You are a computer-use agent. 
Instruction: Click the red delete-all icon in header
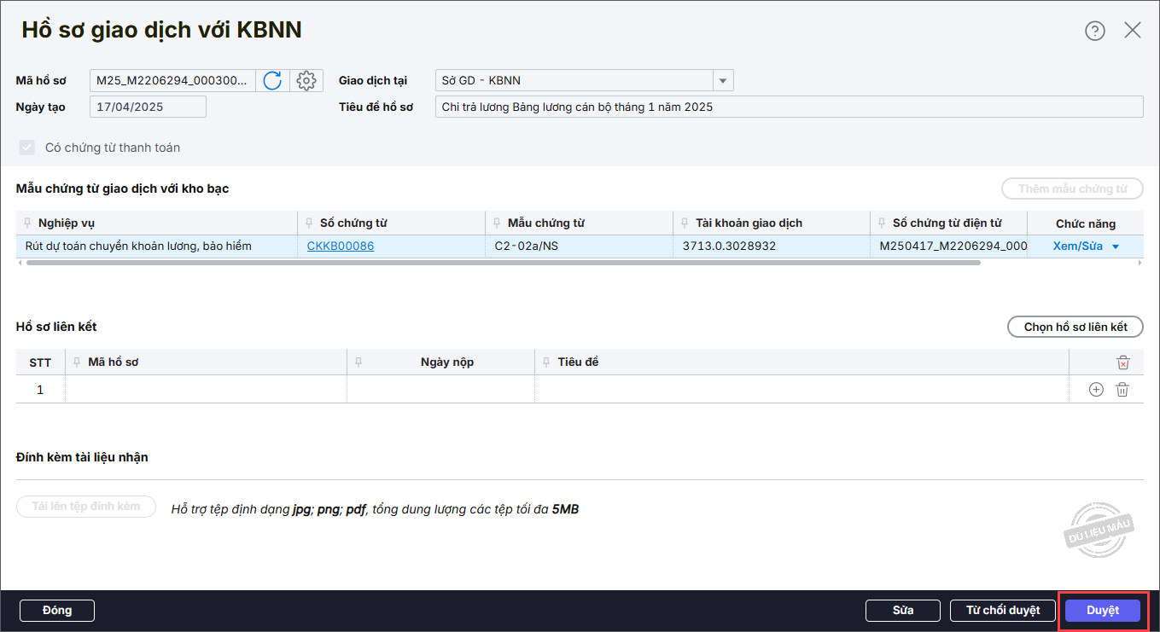(1122, 362)
